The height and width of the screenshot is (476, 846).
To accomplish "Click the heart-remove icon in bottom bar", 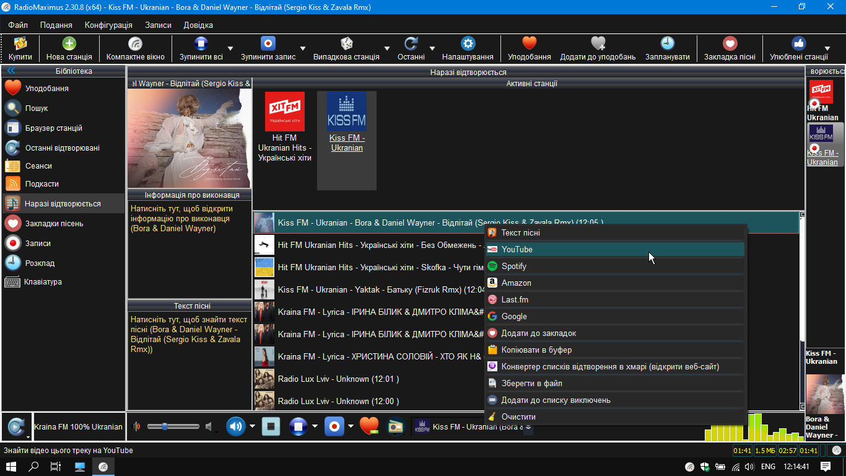I will coord(368,426).
